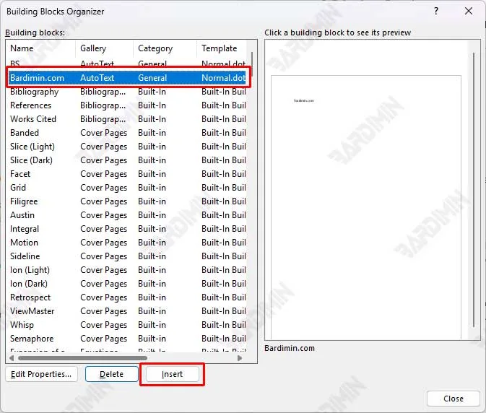
Task: Click the preview pane vertical scrollbar
Action: tap(474, 190)
